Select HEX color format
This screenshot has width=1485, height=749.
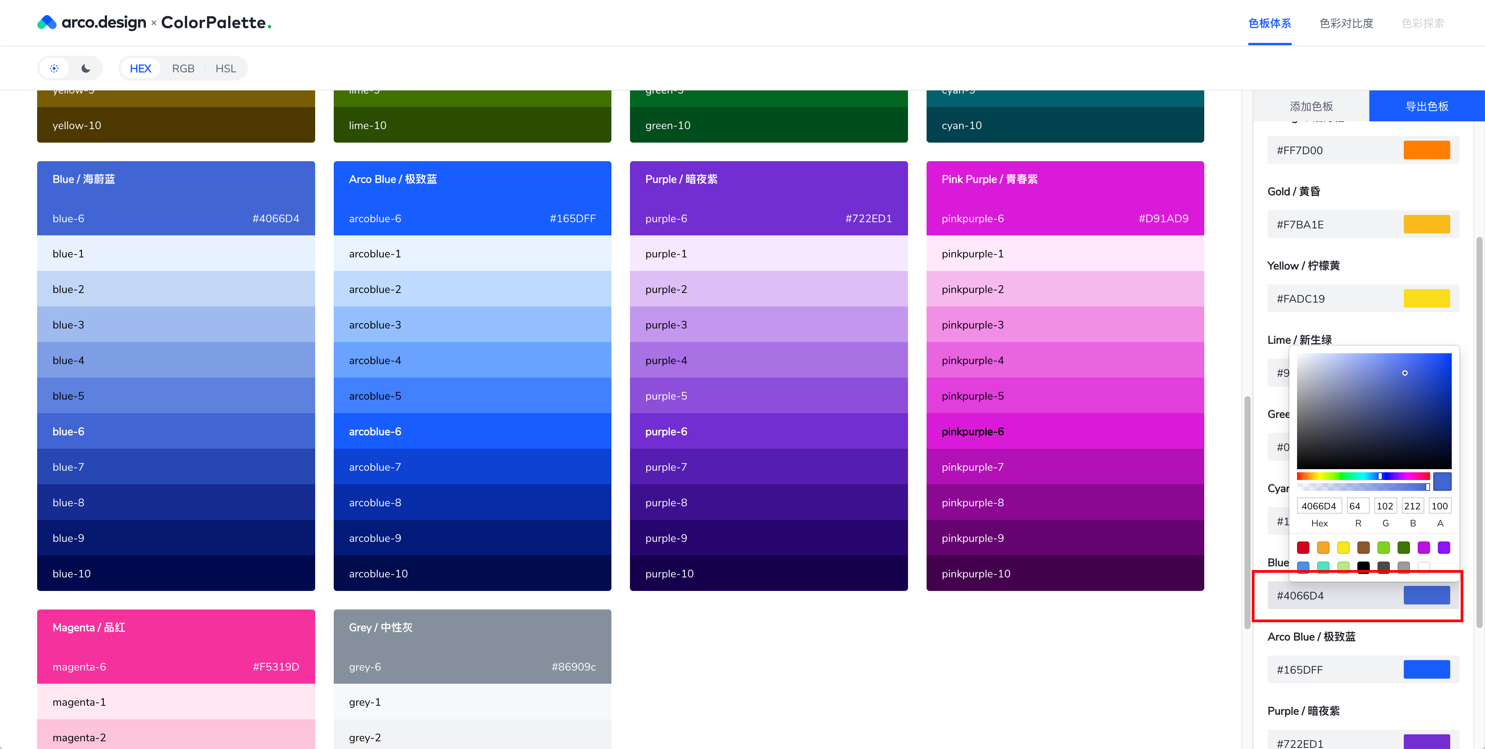point(140,68)
